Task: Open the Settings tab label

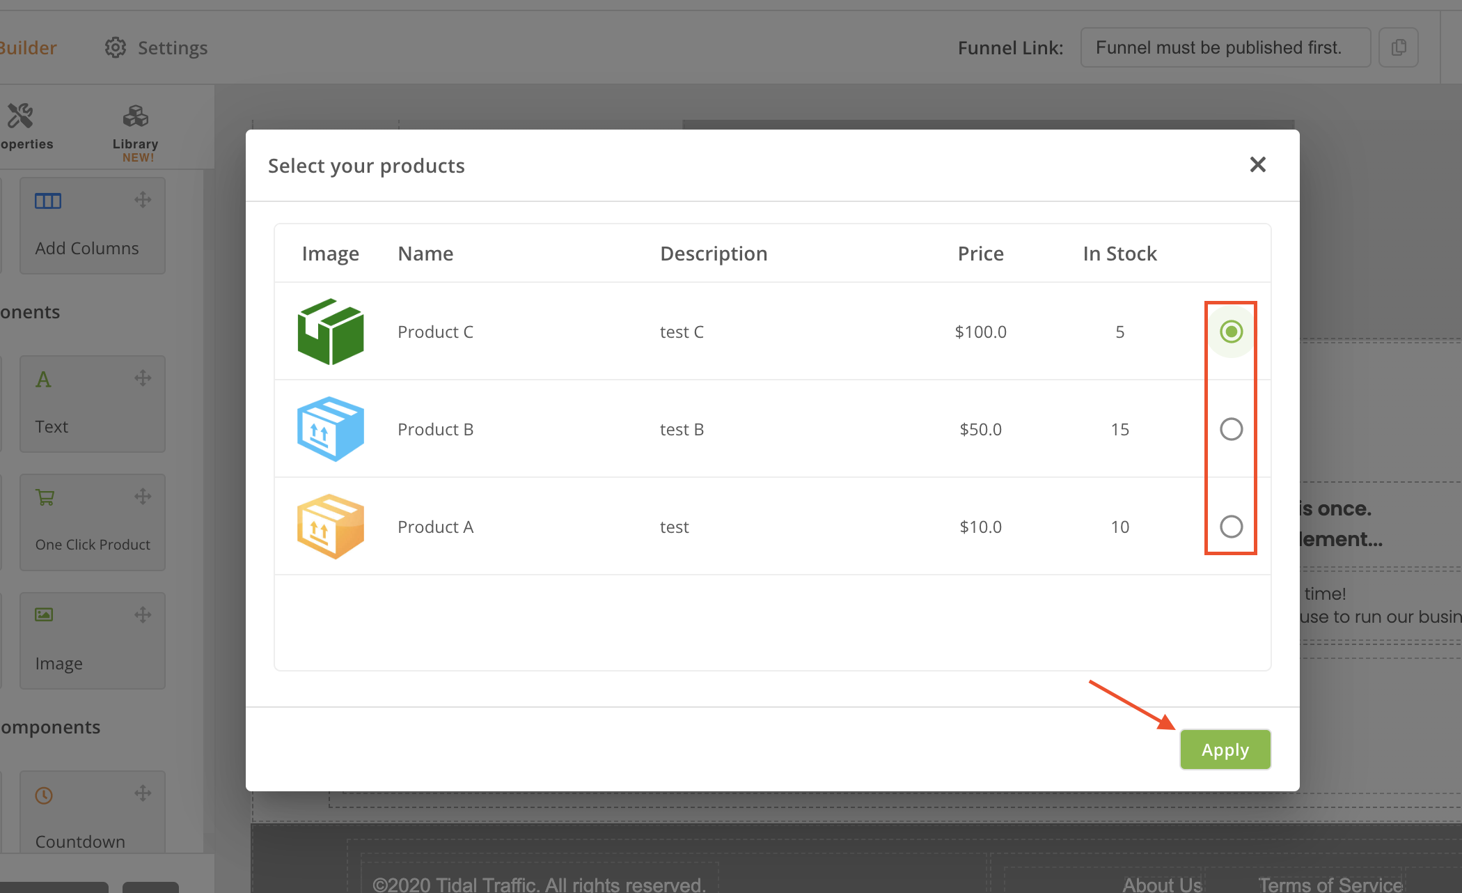Action: (x=173, y=48)
